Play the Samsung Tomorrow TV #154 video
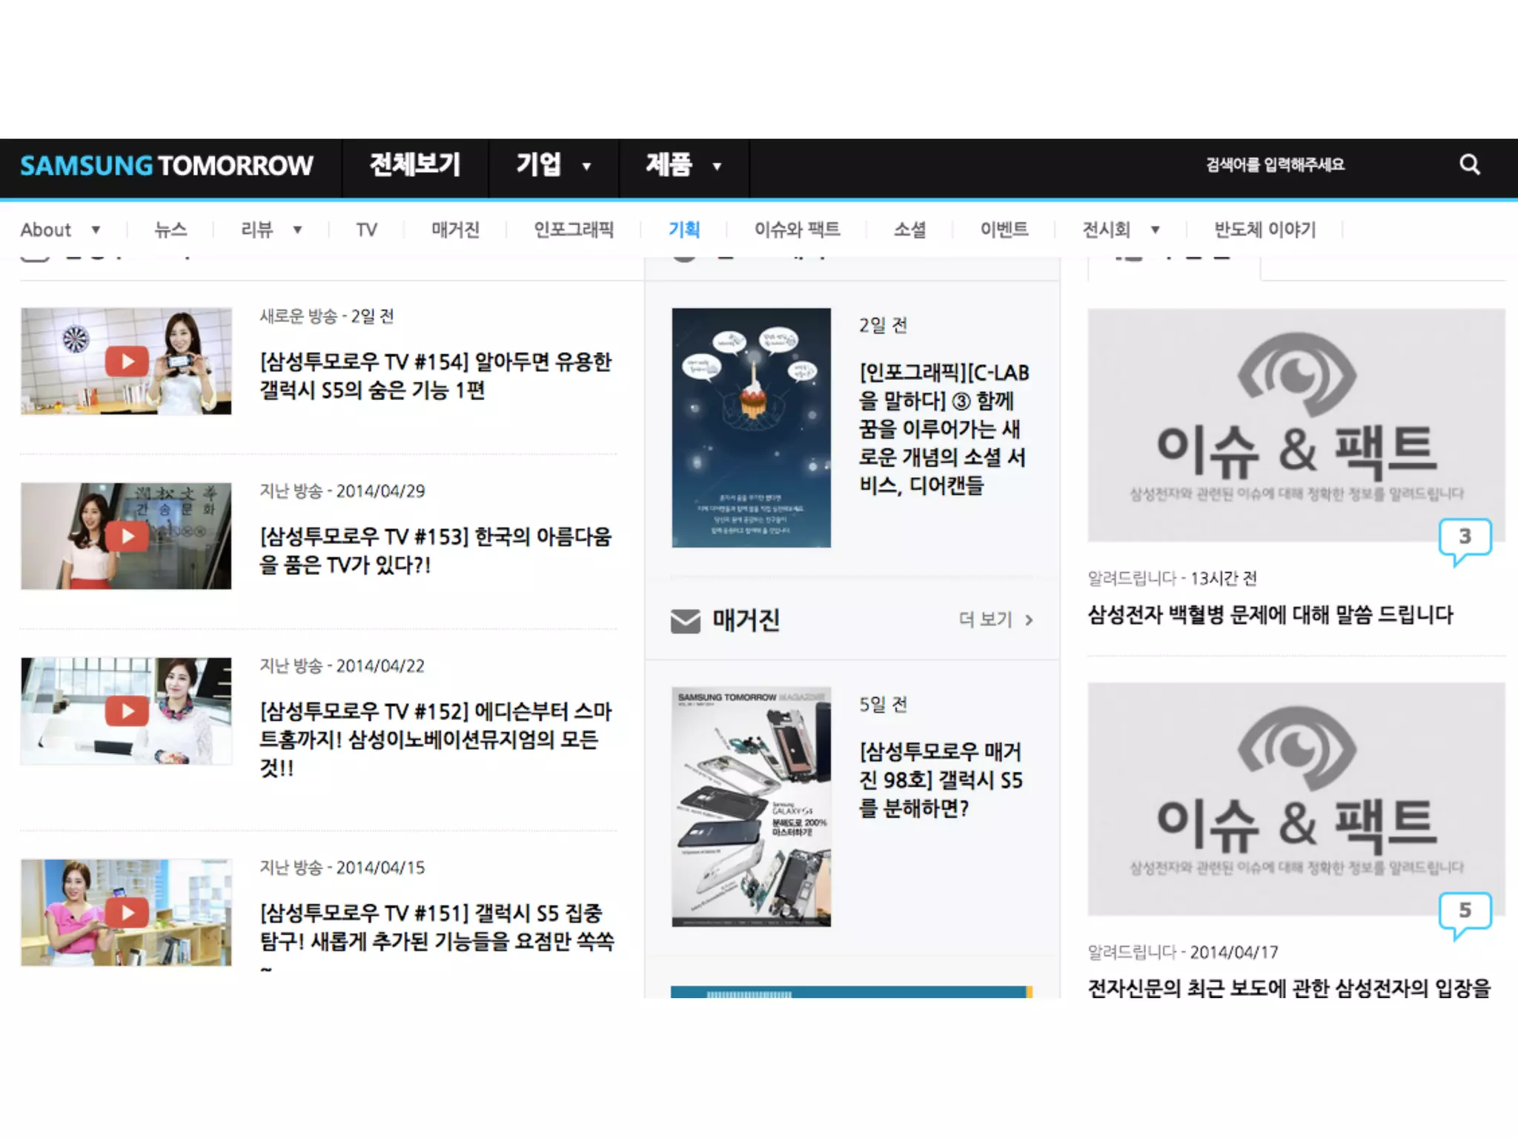 127,362
